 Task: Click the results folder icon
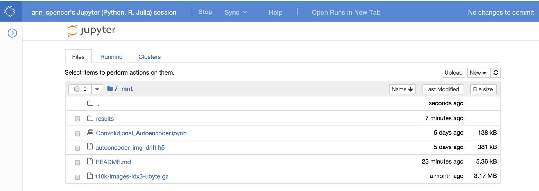click(90, 118)
